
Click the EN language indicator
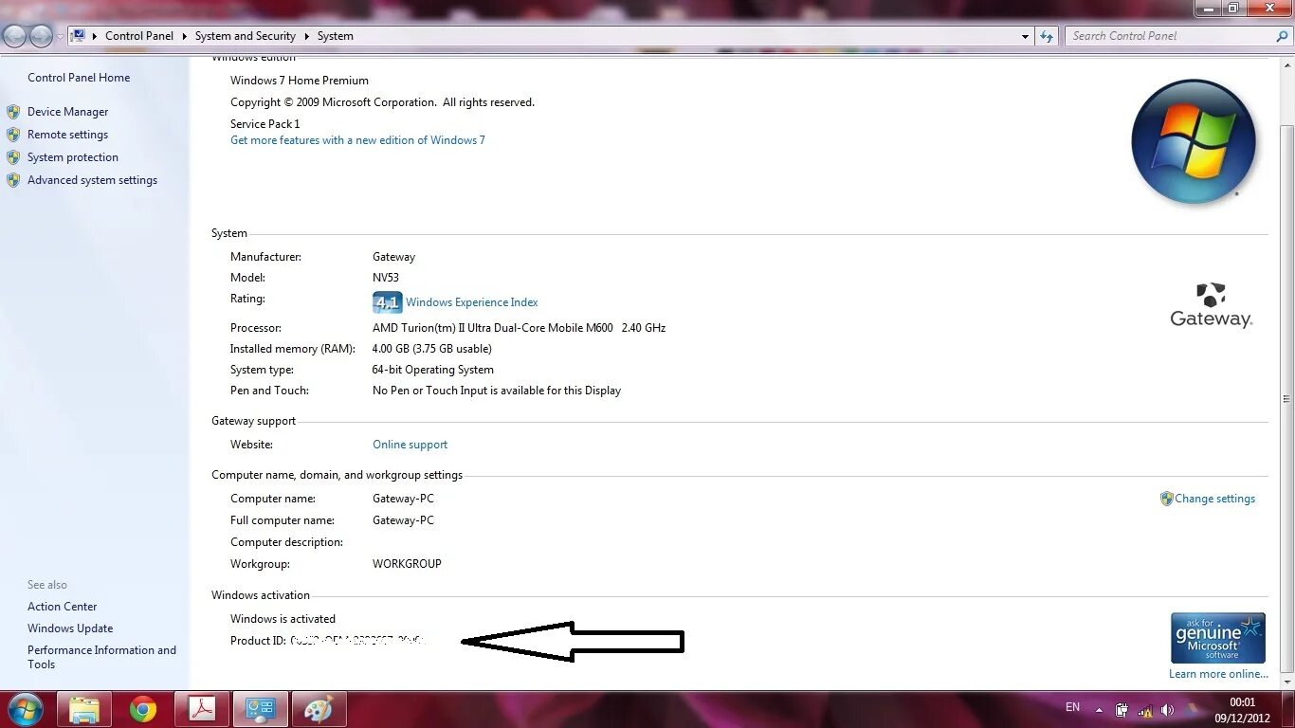tap(1072, 707)
